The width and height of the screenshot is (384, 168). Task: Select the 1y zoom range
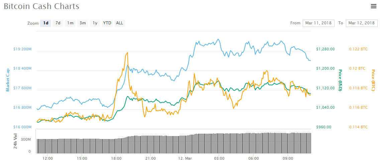point(95,23)
